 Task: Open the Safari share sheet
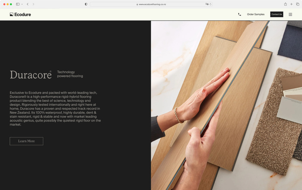point(285,4)
